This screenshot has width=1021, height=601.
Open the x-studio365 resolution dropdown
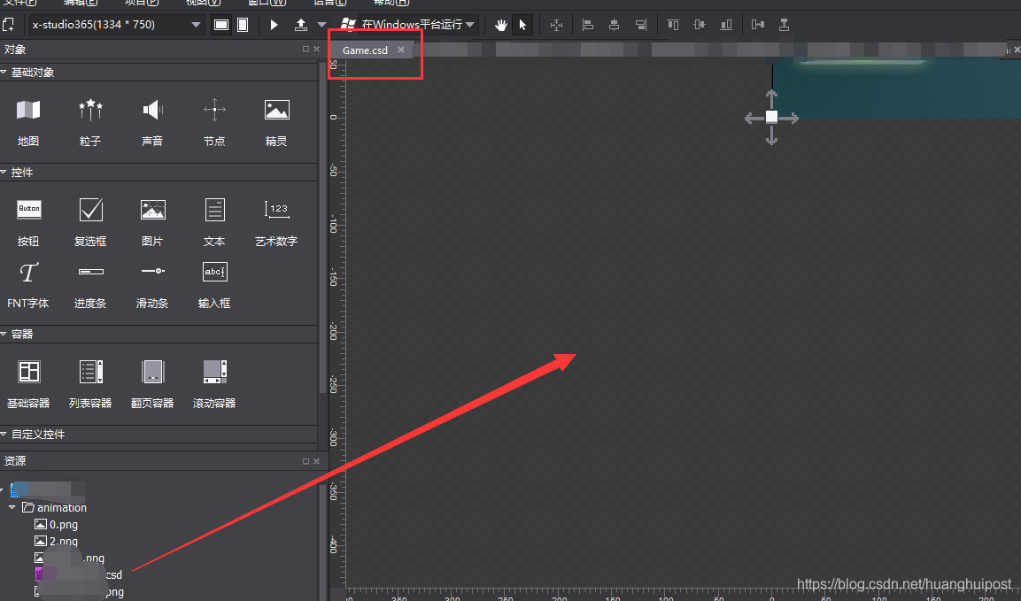[116, 25]
